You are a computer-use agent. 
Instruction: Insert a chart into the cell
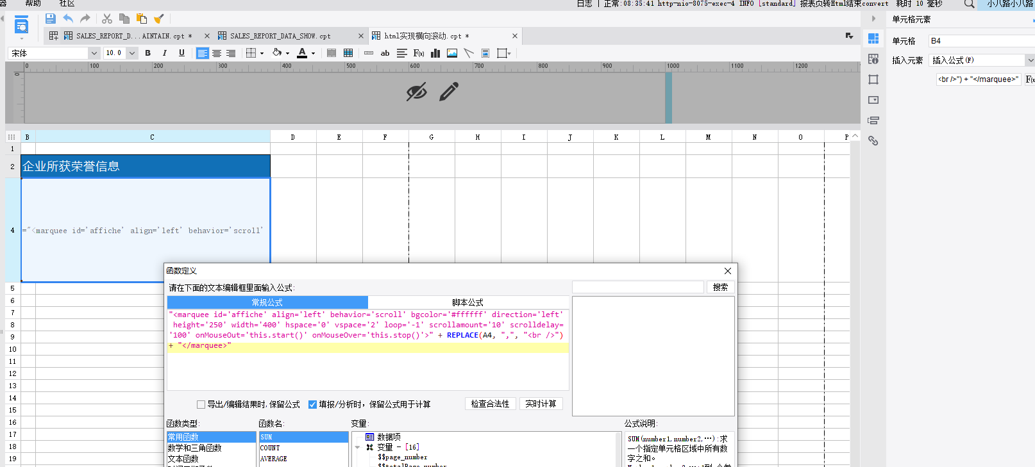[435, 53]
